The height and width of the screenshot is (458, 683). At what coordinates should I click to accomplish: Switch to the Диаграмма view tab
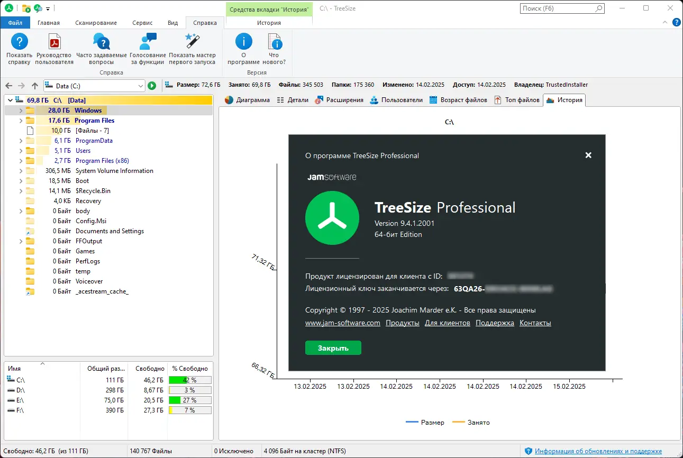(247, 100)
